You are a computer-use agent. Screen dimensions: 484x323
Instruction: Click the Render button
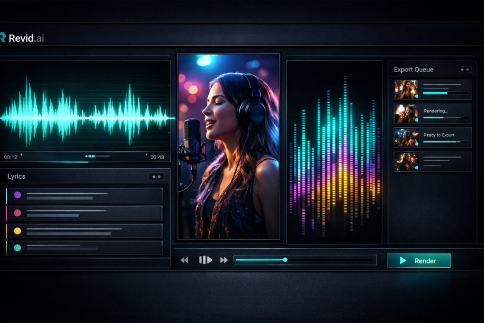(419, 261)
